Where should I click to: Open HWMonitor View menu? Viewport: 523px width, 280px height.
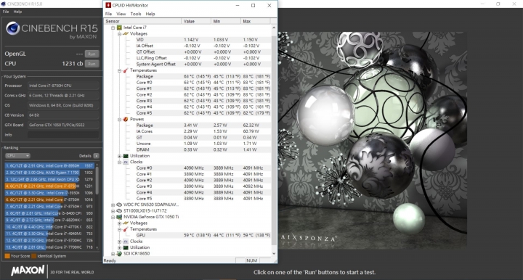click(x=121, y=14)
